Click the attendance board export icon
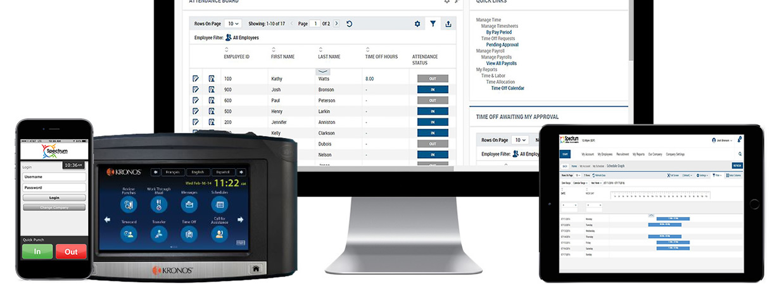This screenshot has width=779, height=291. tap(448, 24)
